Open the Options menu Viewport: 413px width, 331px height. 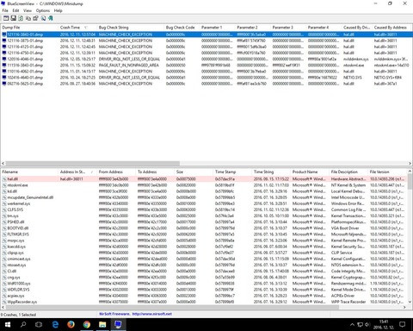(43, 10)
